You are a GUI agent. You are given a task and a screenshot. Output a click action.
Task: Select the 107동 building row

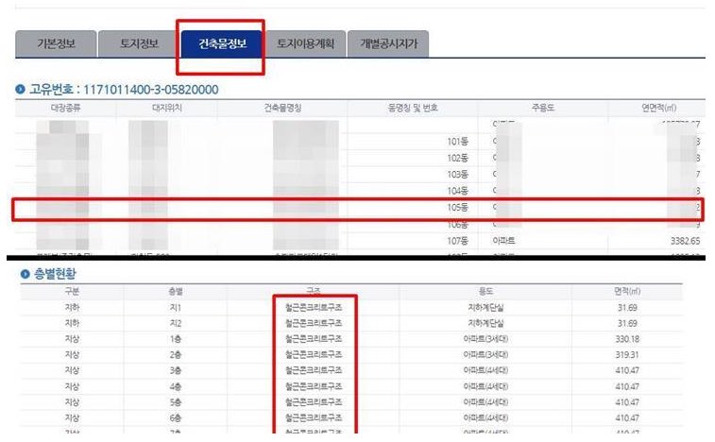360,241
